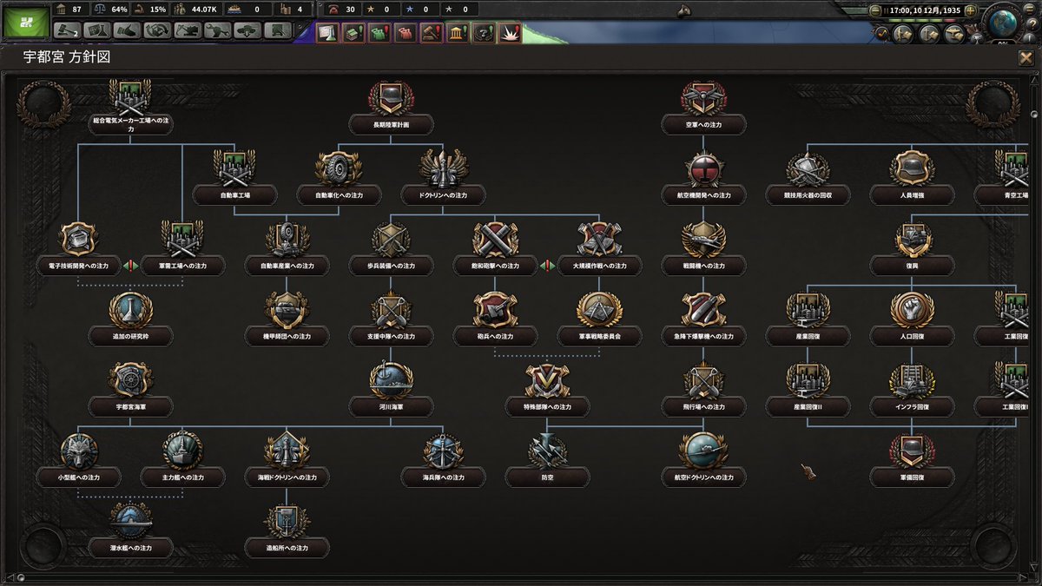This screenshot has height=586, width=1042.
Task: Select the 戦闘機への注力 focus
Action: coord(703,247)
